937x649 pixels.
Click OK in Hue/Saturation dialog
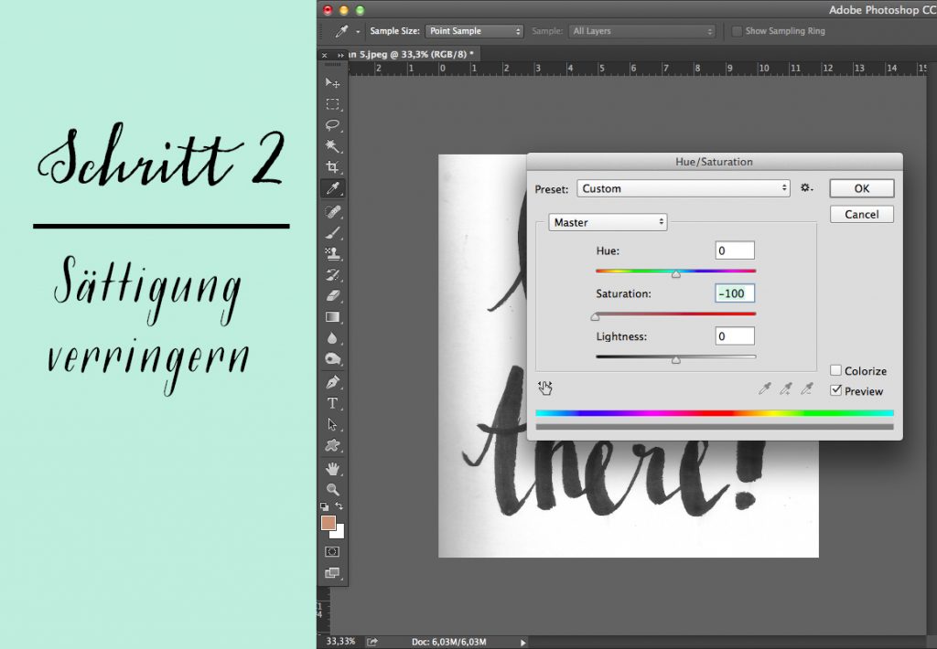point(861,188)
